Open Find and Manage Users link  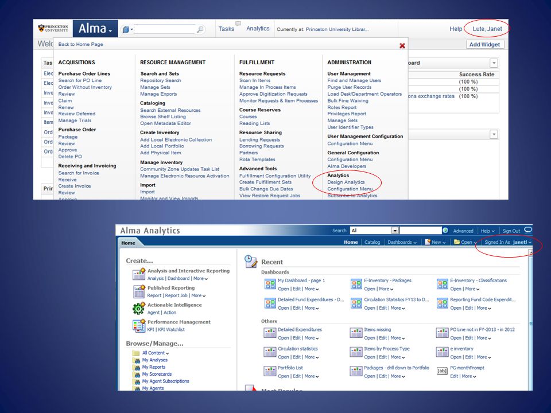pos(354,80)
